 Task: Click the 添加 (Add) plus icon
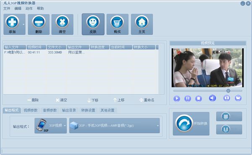pos(12,22)
